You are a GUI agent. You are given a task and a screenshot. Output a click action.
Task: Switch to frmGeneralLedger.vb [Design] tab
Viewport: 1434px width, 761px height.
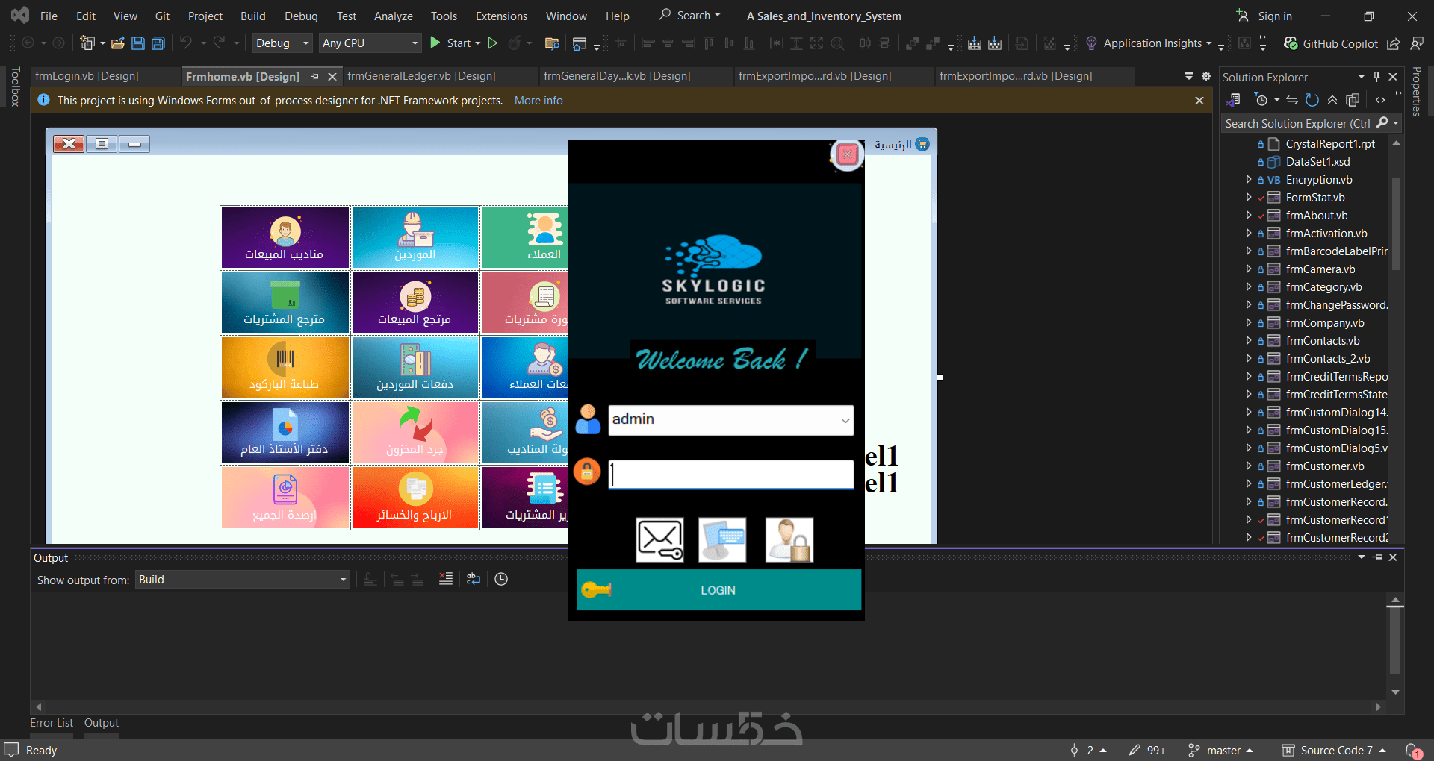click(421, 76)
